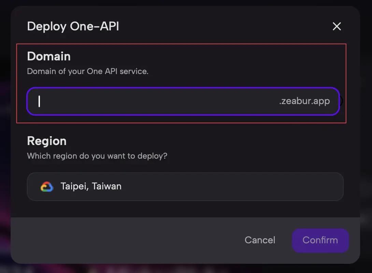Confirm the One-API deployment

coord(320,240)
